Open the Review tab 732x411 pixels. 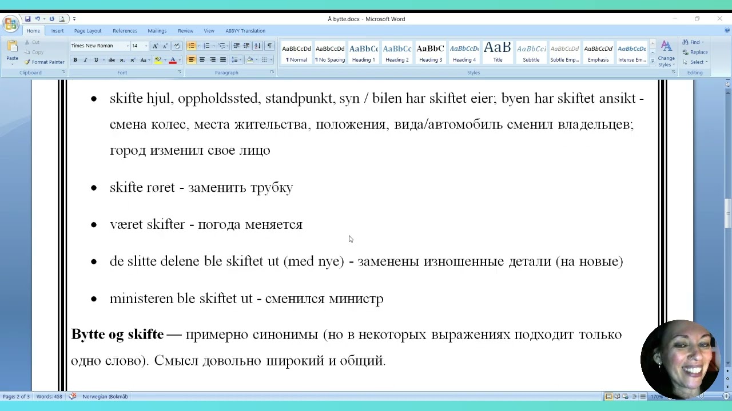click(185, 31)
